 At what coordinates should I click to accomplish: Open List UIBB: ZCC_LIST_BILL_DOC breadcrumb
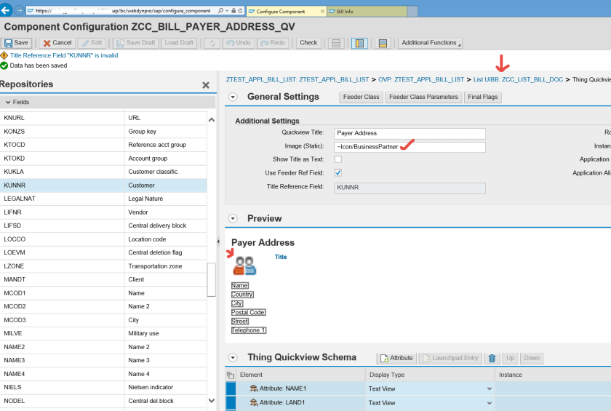click(x=518, y=79)
